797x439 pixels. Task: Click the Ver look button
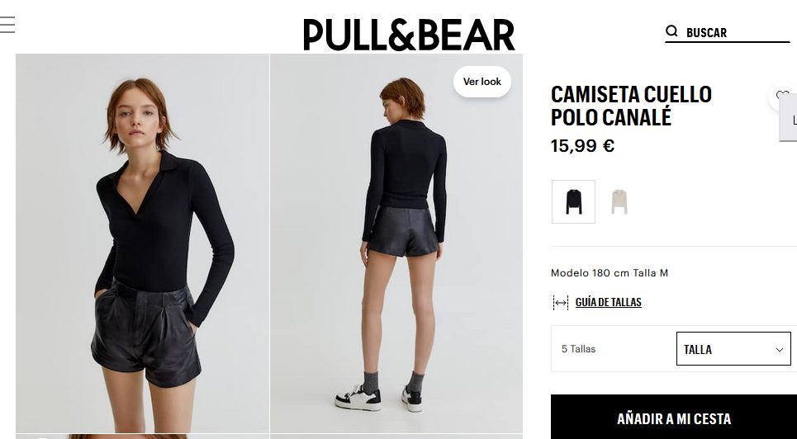tap(482, 82)
